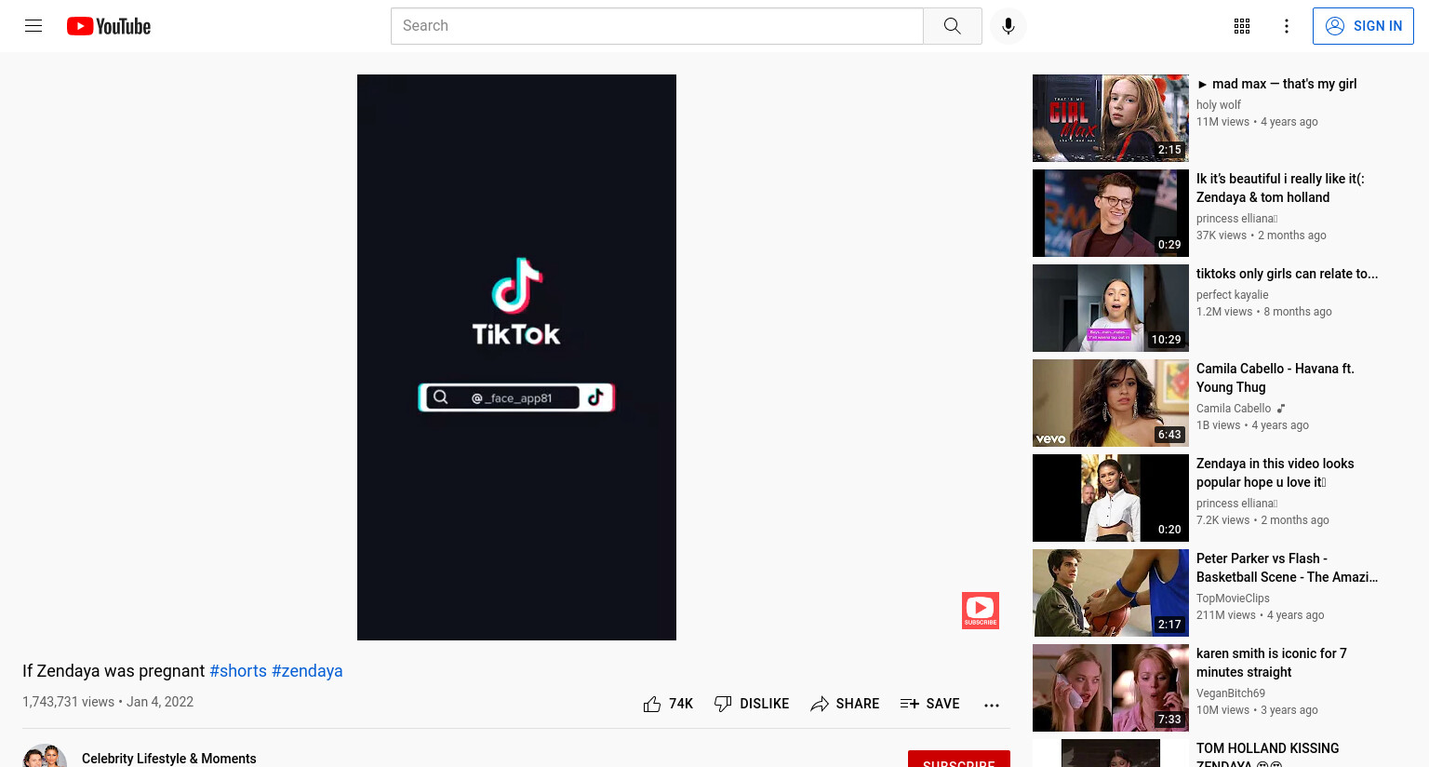1429x767 pixels.
Task: Open the #shorts hashtag link
Action: pos(238,671)
